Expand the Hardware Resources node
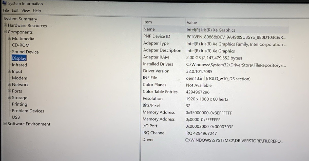The height and width of the screenshot is (161, 309). [x=5, y=25]
